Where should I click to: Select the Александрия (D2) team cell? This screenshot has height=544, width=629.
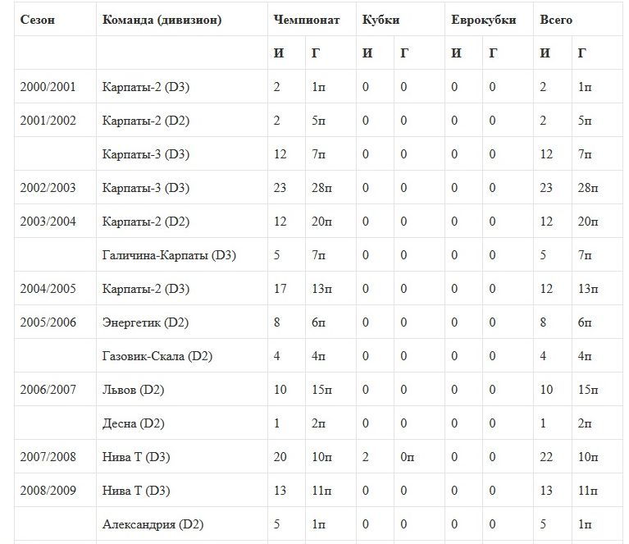point(153,524)
